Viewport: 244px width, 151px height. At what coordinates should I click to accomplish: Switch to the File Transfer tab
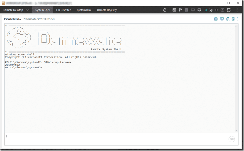(64, 10)
